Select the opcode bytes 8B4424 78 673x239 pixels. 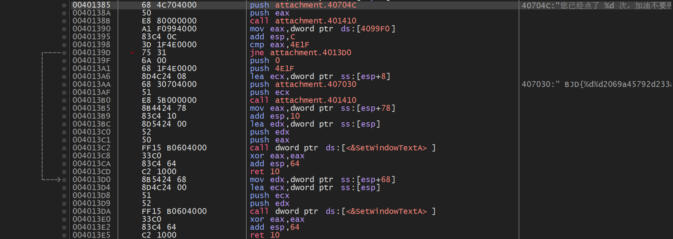164,108
